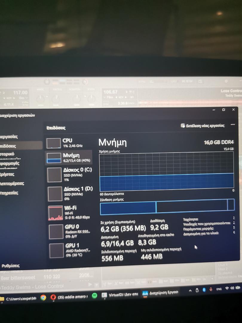Click the volume speaker tray icon
Screen dimensions: 242x323
pyautogui.click(x=232, y=288)
